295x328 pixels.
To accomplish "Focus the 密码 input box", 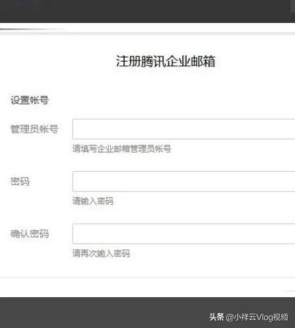I will [184, 182].
